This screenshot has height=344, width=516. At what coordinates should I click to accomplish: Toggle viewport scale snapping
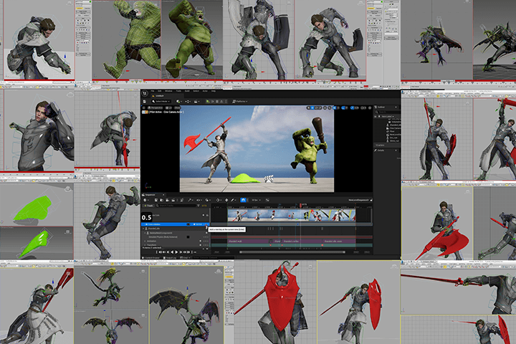point(352,108)
